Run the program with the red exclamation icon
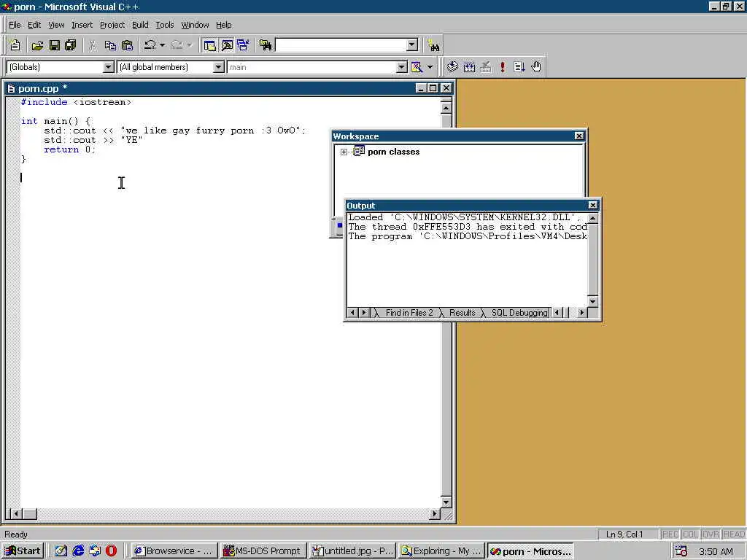Screen dimensions: 747x560 pyautogui.click(x=503, y=67)
